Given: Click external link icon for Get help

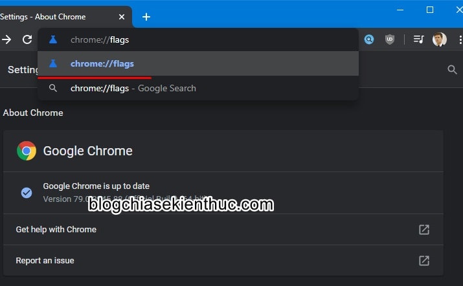Looking at the screenshot, I should point(424,230).
